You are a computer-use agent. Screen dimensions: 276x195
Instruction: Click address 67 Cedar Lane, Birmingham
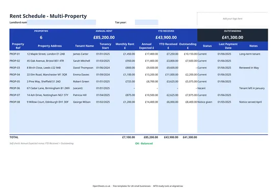(48, 88)
